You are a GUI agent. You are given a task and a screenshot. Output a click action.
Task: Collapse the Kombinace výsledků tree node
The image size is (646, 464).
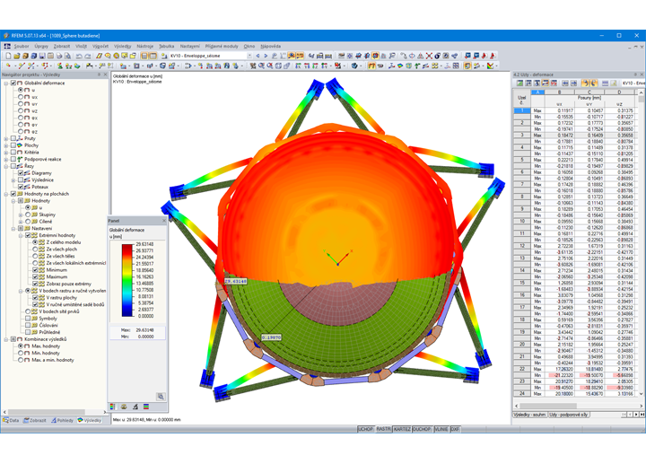click(x=6, y=339)
